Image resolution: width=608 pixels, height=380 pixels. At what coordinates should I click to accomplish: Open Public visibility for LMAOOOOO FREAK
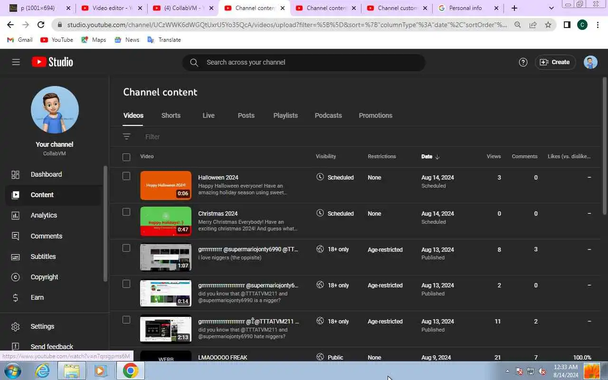[x=330, y=357]
